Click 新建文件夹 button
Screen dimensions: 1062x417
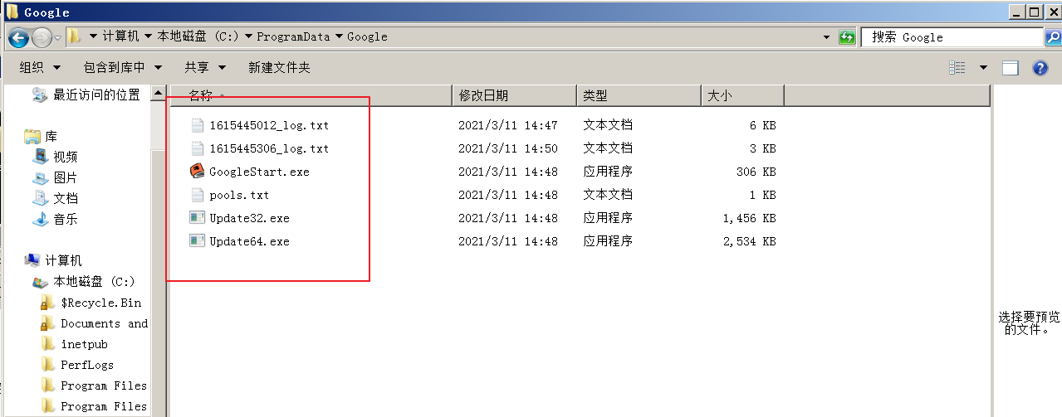(279, 67)
